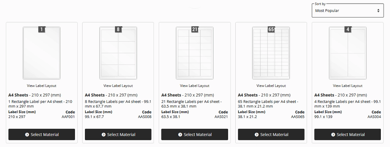This screenshot has height=147, width=390.
Task: Select Material for the AAS008 label
Action: pyautogui.click(x=118, y=134)
